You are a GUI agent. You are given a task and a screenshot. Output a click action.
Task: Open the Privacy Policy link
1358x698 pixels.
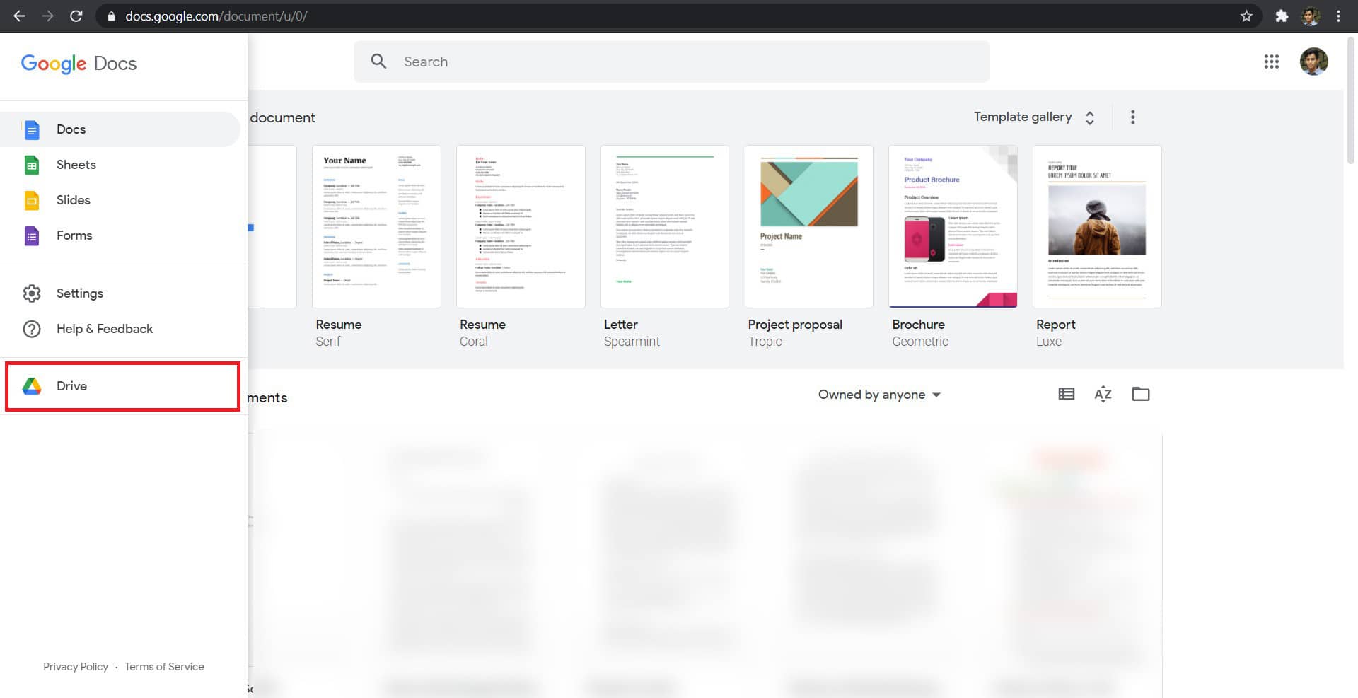pyautogui.click(x=76, y=667)
